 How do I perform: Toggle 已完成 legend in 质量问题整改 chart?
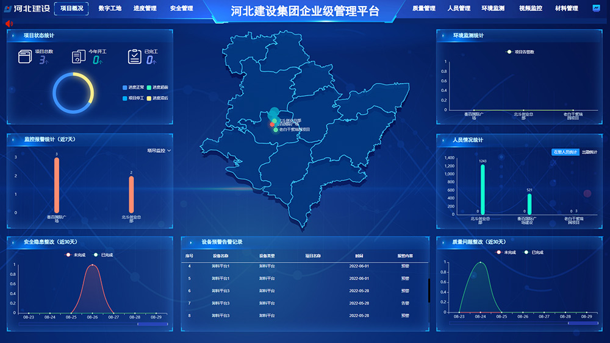[x=533, y=252]
